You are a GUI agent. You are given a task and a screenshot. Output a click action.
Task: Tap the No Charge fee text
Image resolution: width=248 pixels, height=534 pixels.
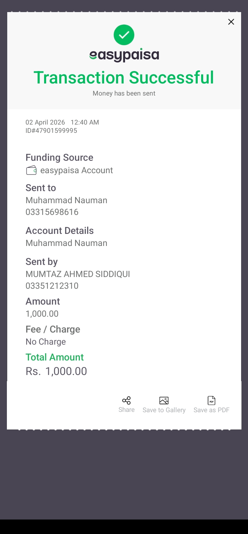46,342
